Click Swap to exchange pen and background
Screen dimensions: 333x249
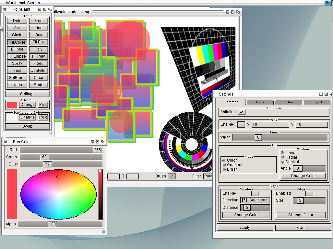28,126
